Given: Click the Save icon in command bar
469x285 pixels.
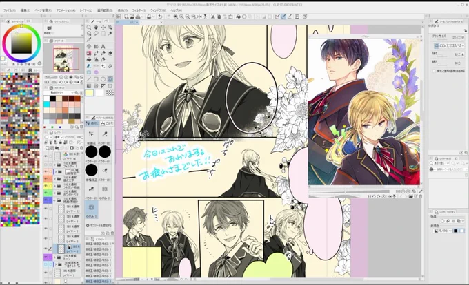Looking at the screenshot, I should 138,17.
